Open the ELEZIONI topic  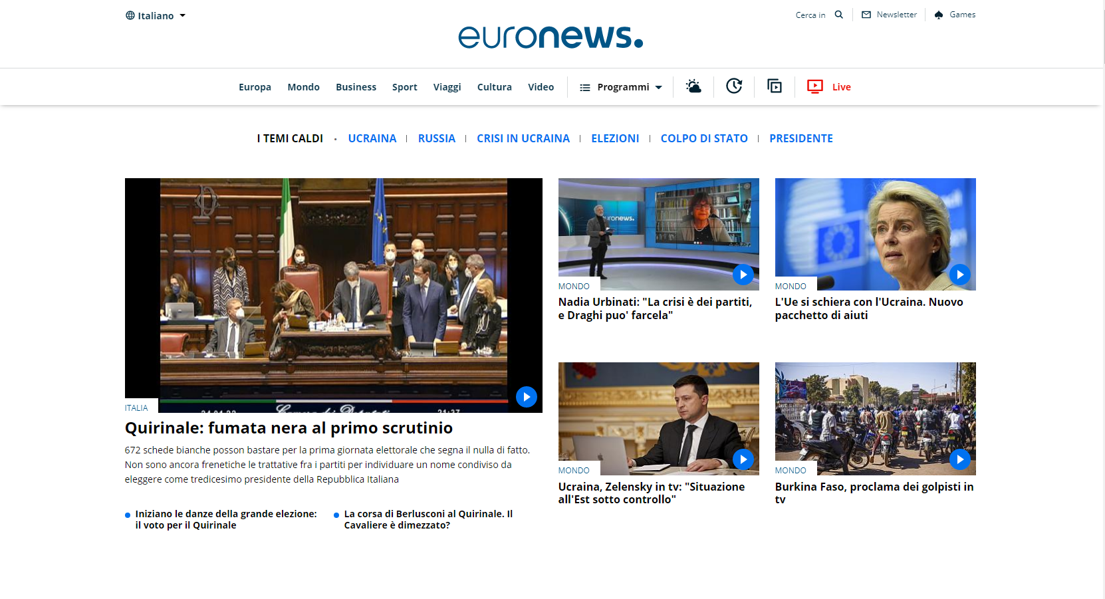[616, 138]
